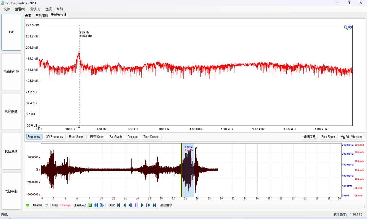
Task: Click the Add Vibration button
Action: click(352, 136)
